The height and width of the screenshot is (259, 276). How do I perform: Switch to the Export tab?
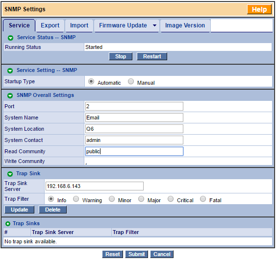click(50, 25)
